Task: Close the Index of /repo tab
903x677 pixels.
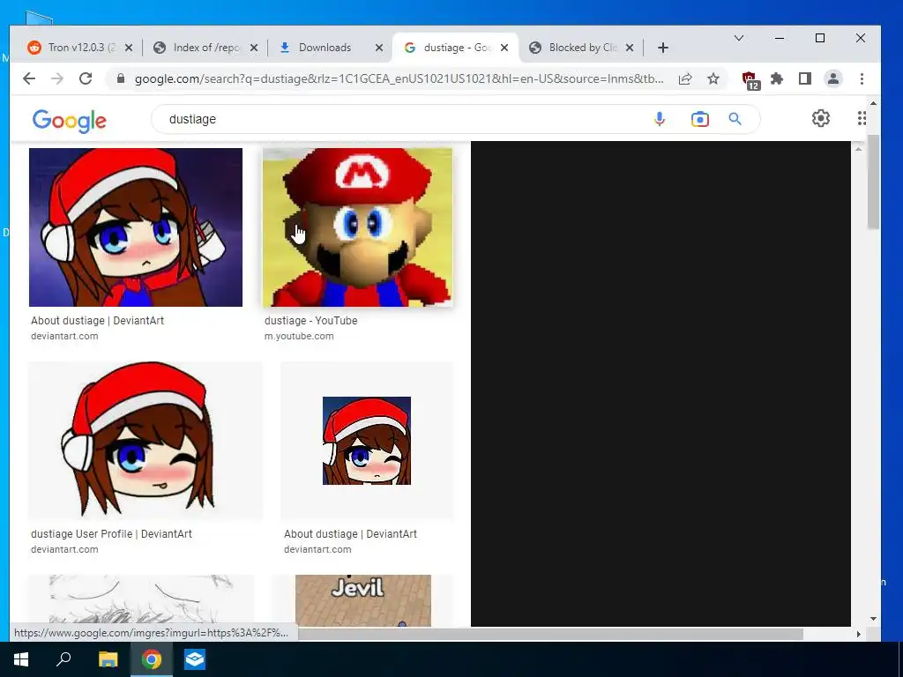Action: (x=254, y=48)
